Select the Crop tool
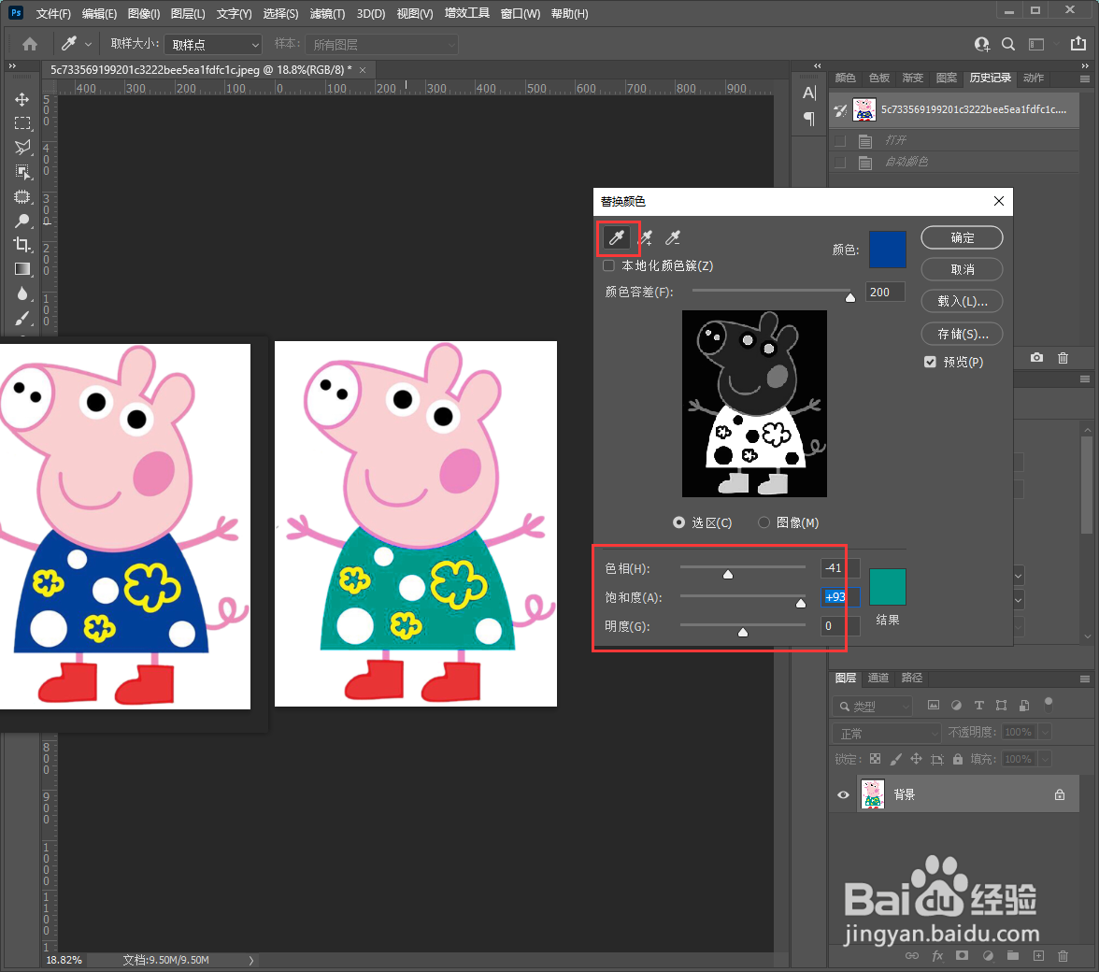This screenshot has width=1099, height=972. click(22, 245)
